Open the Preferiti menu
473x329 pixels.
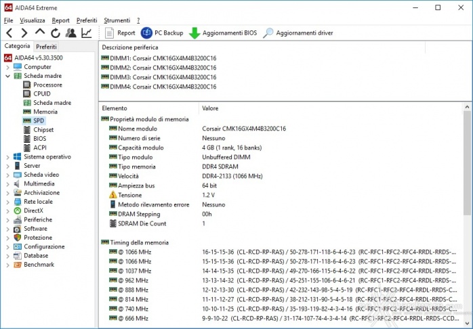coord(87,20)
